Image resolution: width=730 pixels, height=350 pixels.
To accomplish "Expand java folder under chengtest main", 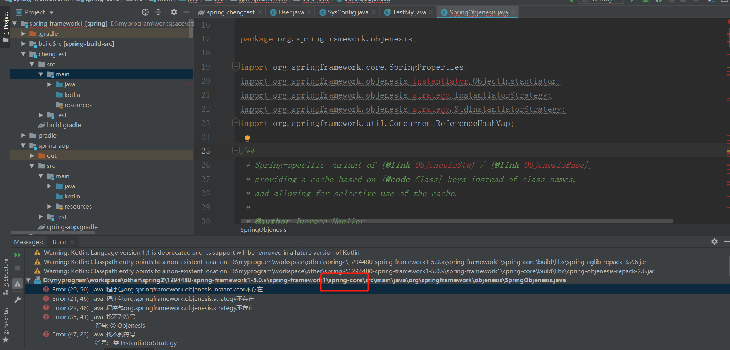I will click(x=49, y=84).
